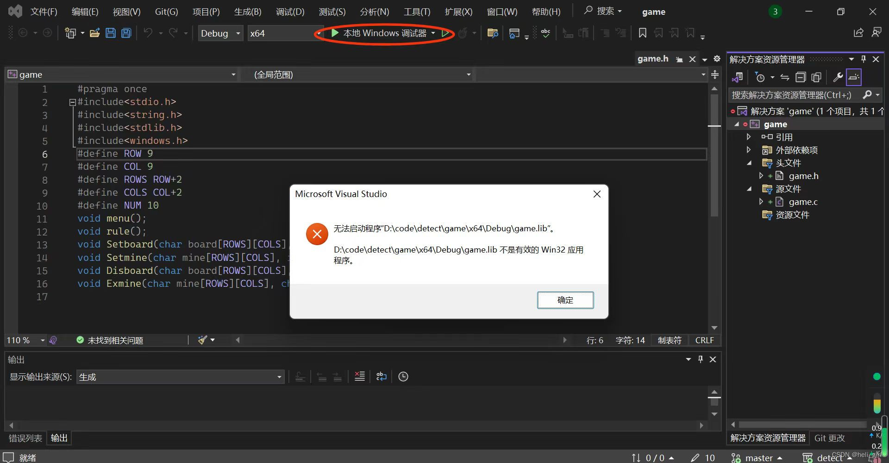Expand the 引用 node in Solution Explorer
Screen dimensions: 889x463
coord(749,137)
